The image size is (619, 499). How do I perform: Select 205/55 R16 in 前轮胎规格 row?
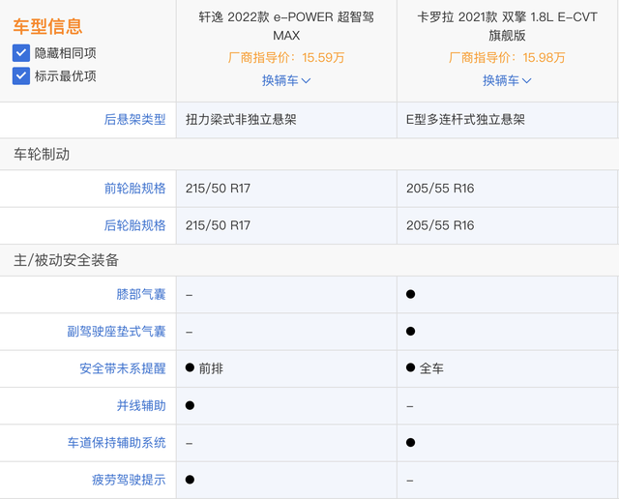click(440, 189)
